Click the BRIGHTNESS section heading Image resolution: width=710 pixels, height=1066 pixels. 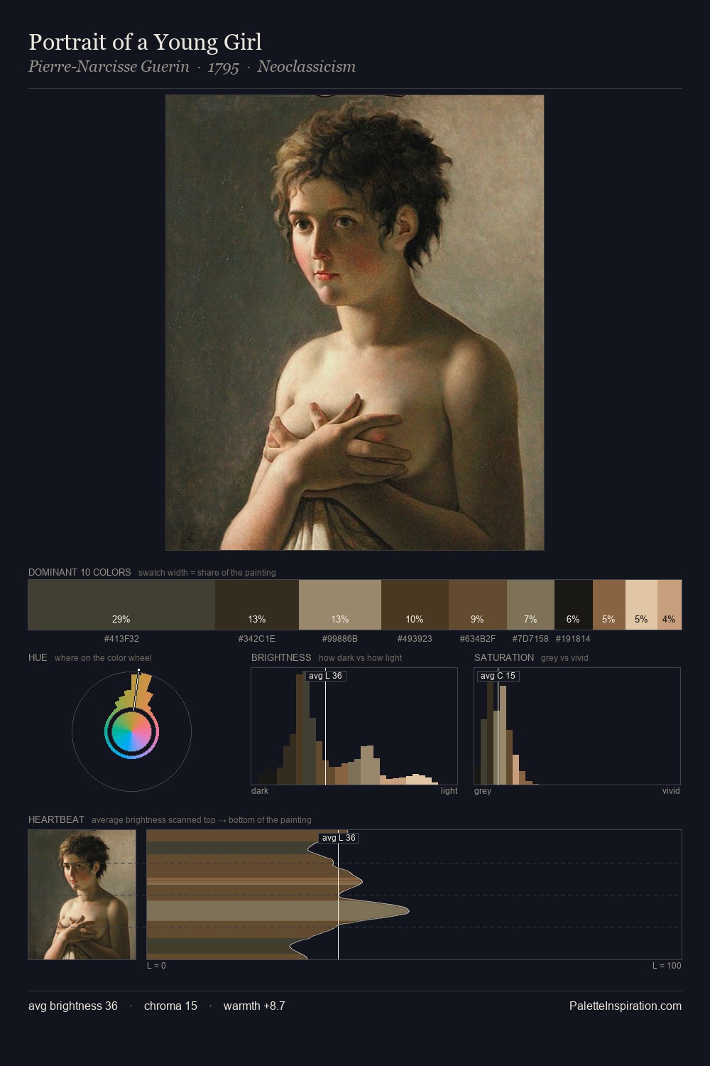281,657
